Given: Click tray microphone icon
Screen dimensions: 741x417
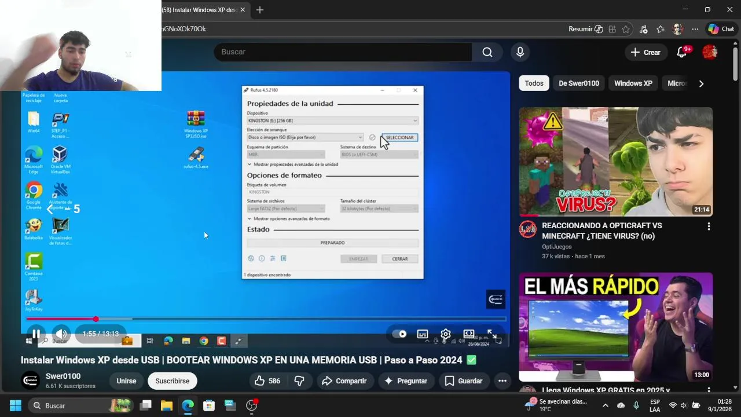Looking at the screenshot, I should 636,405.
